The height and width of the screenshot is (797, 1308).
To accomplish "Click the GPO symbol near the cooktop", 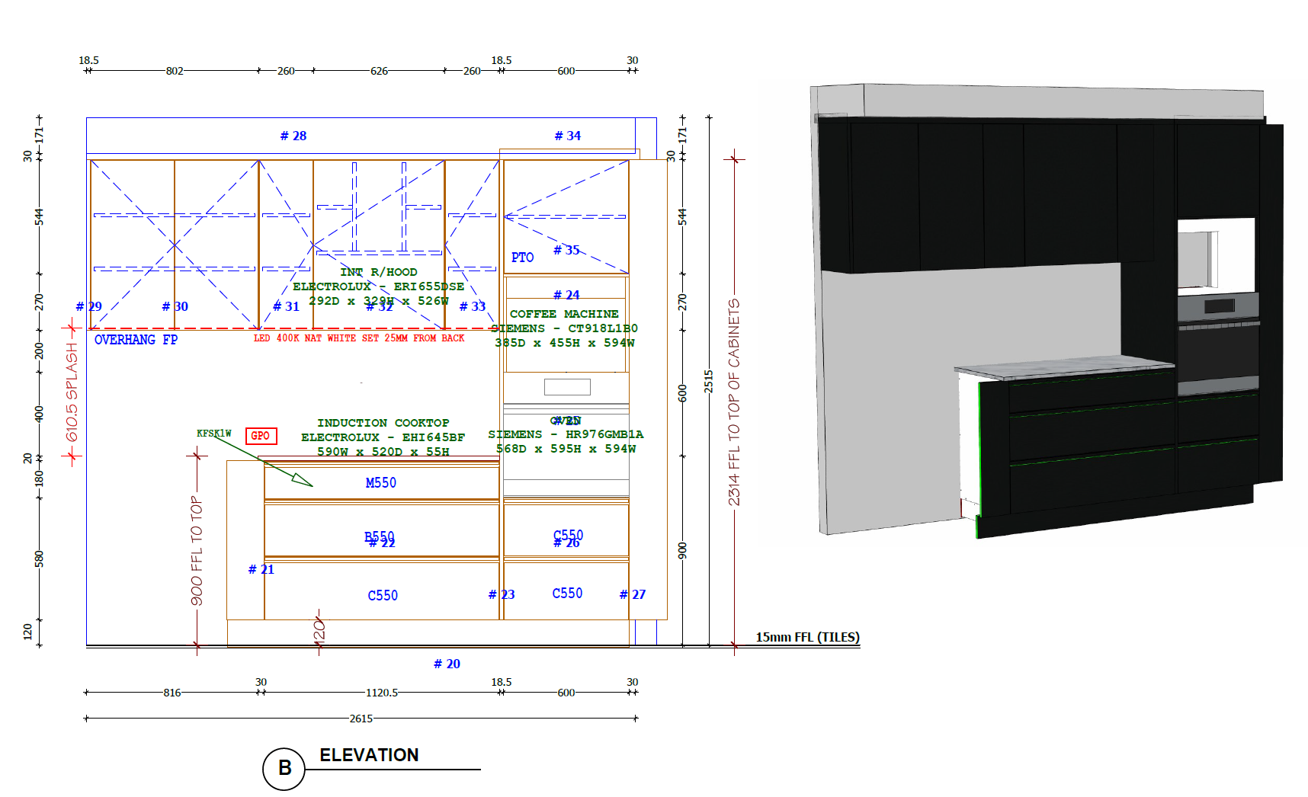I will coord(260,437).
